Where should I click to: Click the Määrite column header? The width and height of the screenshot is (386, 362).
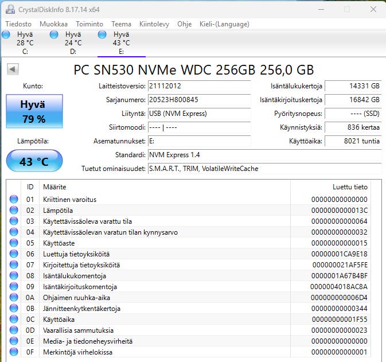(x=54, y=187)
